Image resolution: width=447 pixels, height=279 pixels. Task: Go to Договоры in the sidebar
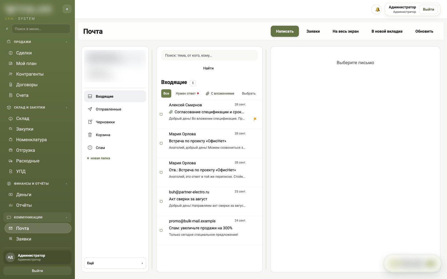point(38,85)
